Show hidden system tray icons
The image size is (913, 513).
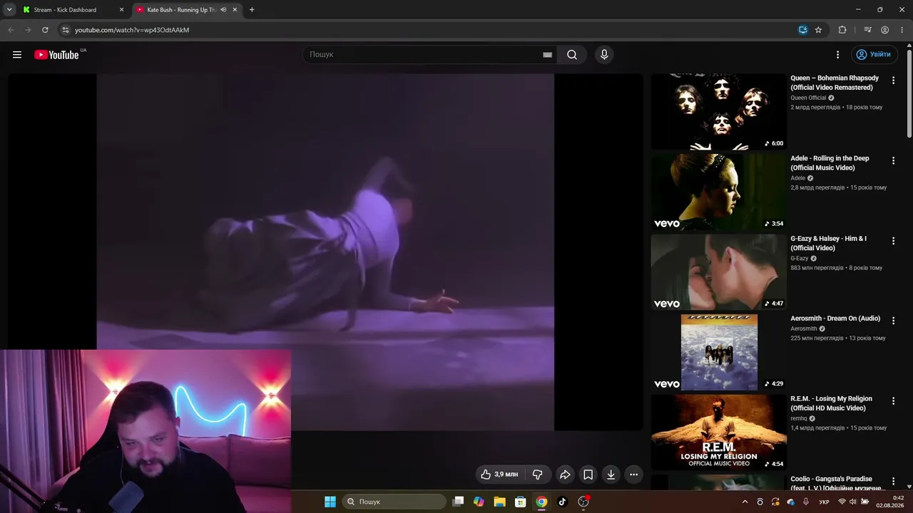745,502
